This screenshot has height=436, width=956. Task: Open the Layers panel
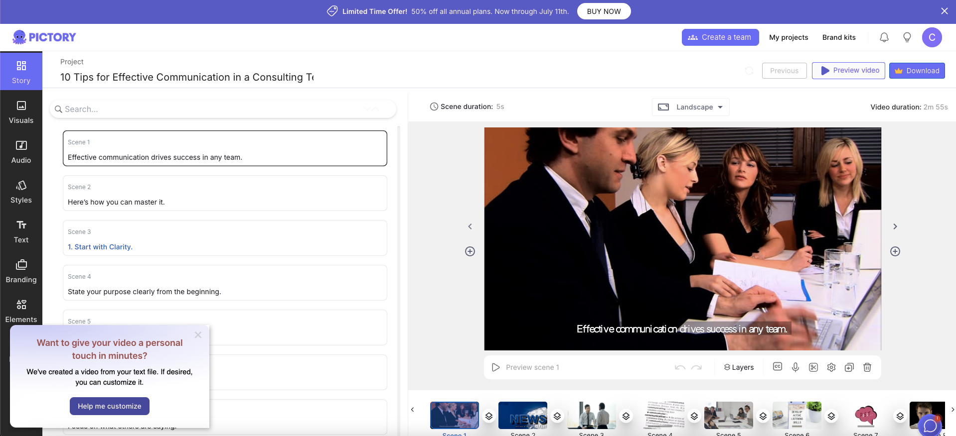(739, 367)
